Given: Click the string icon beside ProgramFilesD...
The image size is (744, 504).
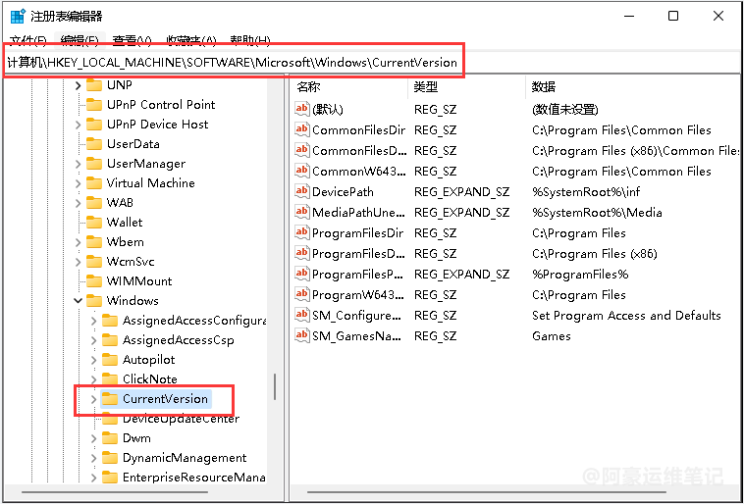Looking at the screenshot, I should pos(302,253).
